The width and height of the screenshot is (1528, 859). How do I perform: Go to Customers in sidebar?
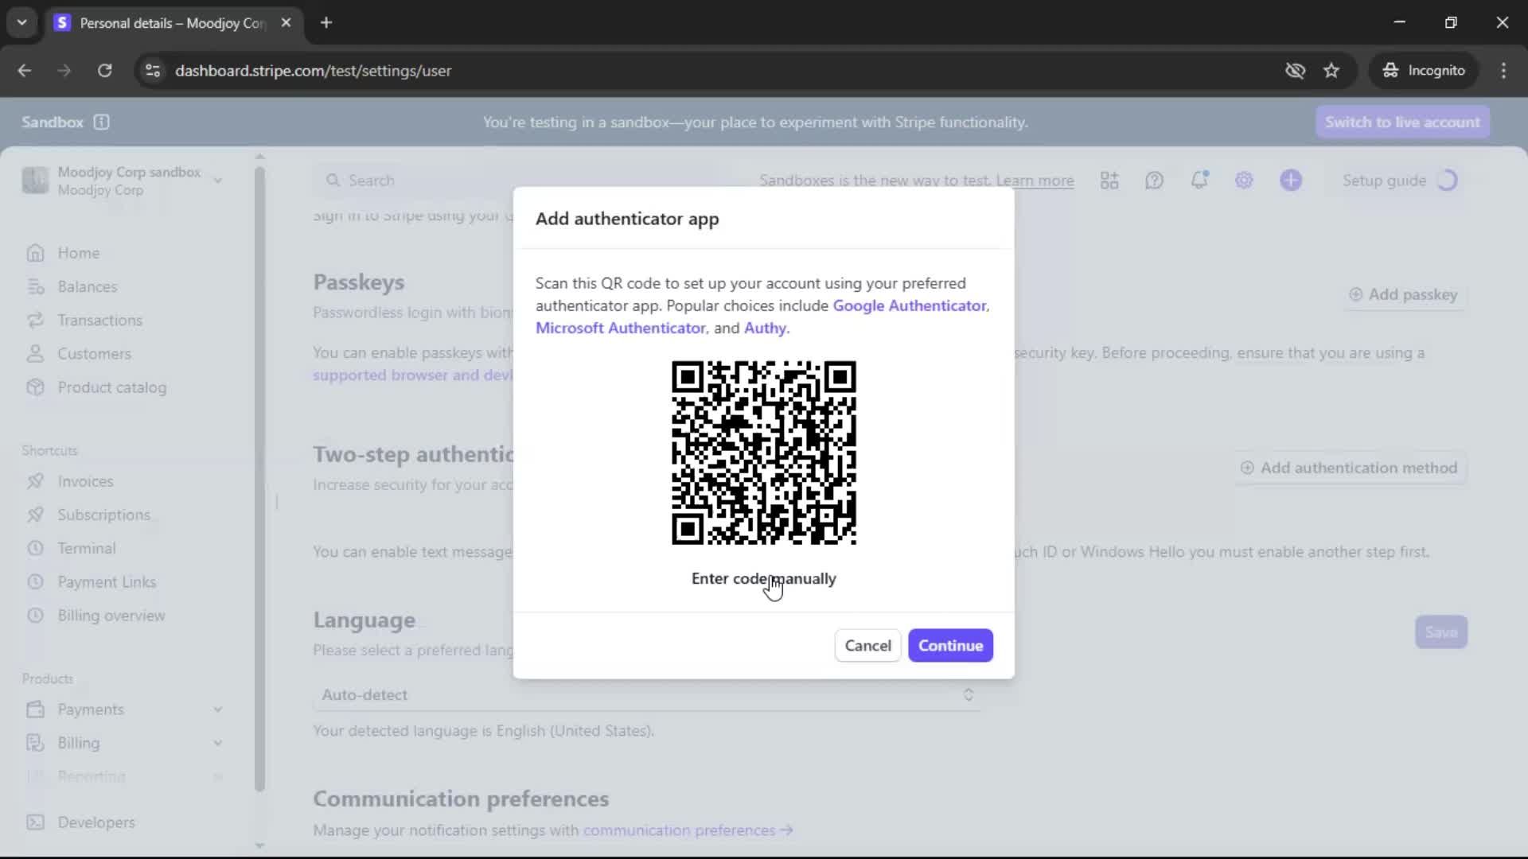tap(94, 354)
